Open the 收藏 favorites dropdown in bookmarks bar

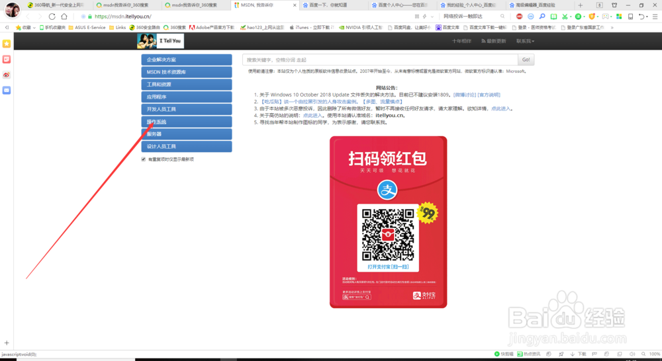(x=26, y=27)
